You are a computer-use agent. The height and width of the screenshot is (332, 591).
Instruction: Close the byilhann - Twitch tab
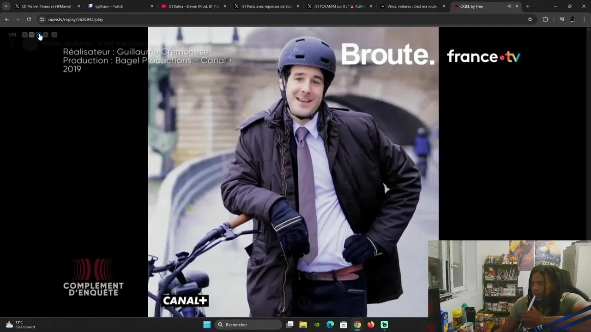(x=152, y=6)
